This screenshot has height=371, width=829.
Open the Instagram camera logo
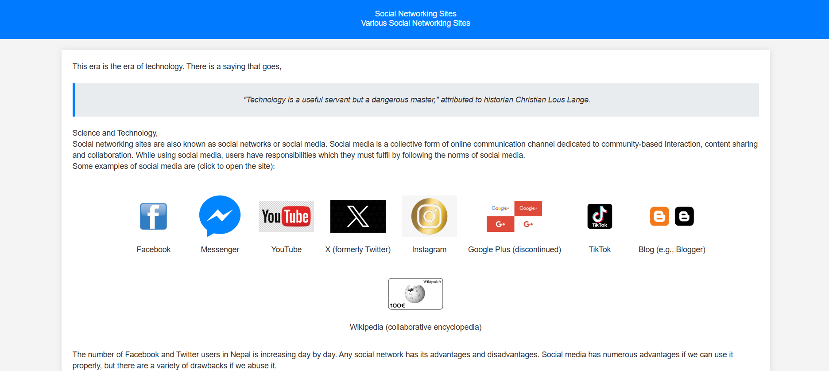(429, 216)
